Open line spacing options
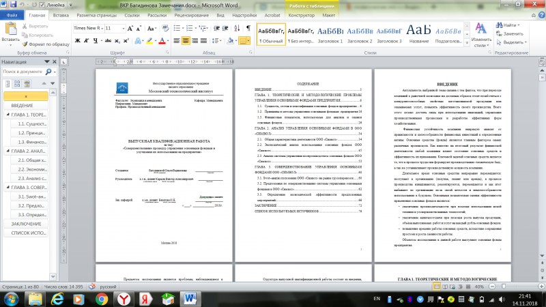 216,41
